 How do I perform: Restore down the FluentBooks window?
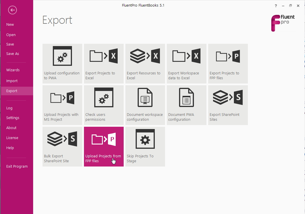click(x=291, y=6)
